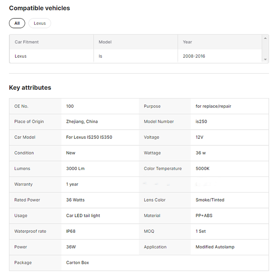Select the Lexus filter pill
This screenshot has width=275, height=275.
[40, 23]
